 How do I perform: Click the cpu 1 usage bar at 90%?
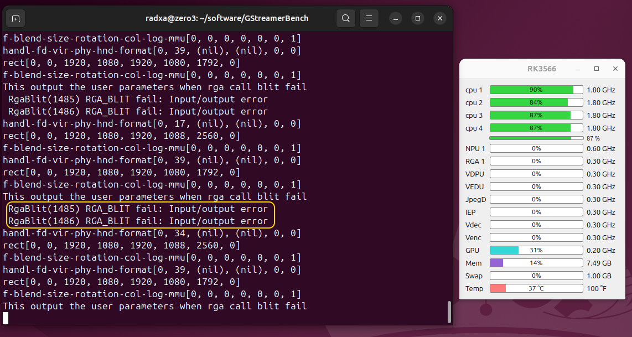[536, 90]
